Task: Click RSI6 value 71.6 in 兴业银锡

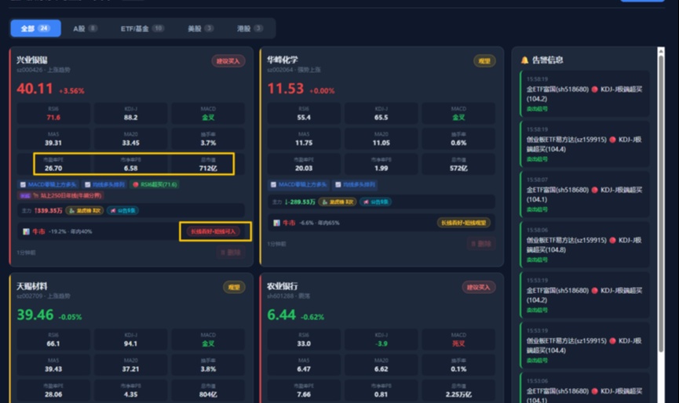Action: 53,117
